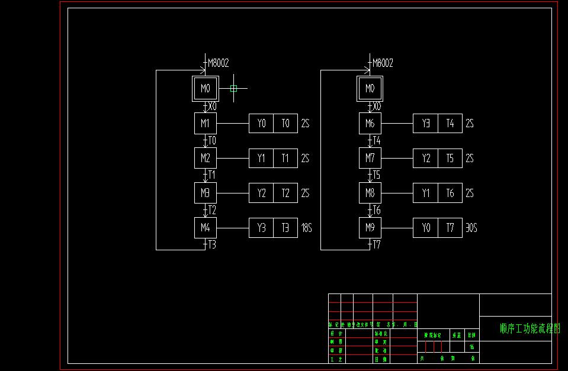The image size is (568, 371).
Task: Click the 标准化 cell in title block
Action: tap(381, 334)
